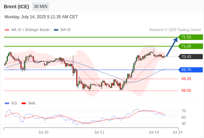204x138 pixels.
Task: Click the 71.00 green resistance tag
Action: (191, 46)
